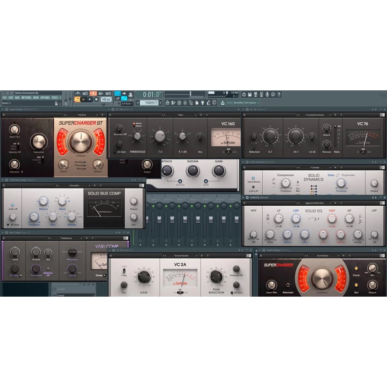
Task: Open the ADD menu
Action: pyautogui.click(x=17, y=98)
